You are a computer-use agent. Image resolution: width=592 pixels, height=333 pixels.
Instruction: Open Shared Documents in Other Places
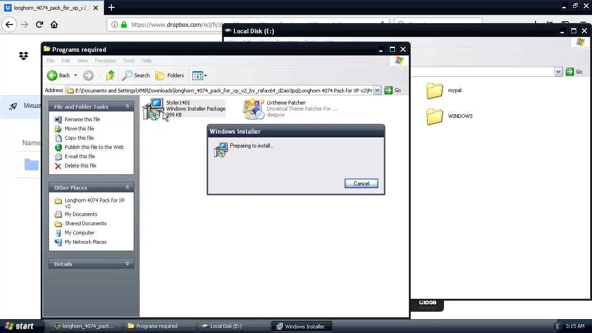pyautogui.click(x=86, y=223)
